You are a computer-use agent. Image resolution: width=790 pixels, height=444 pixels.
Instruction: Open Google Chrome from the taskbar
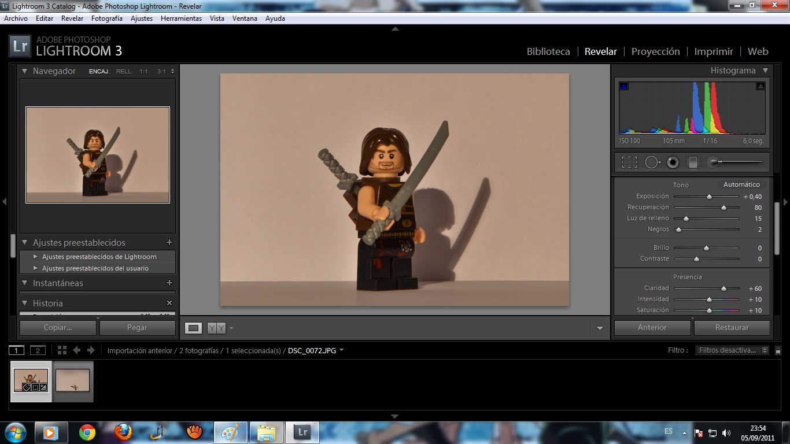(x=87, y=432)
